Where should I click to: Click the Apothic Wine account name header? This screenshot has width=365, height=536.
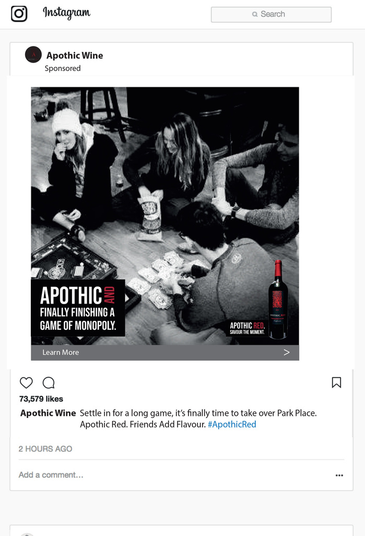pyautogui.click(x=75, y=55)
